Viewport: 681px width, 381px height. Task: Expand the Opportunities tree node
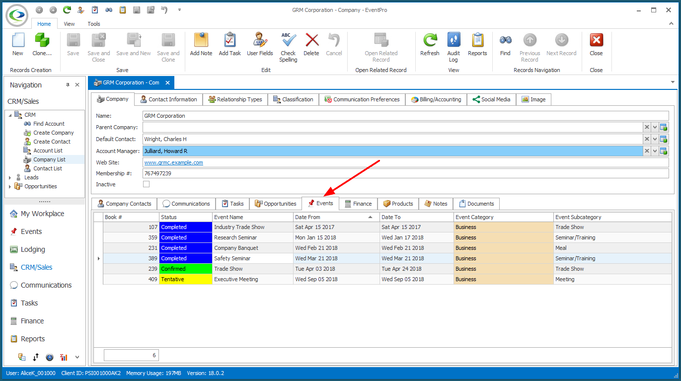pyautogui.click(x=10, y=186)
